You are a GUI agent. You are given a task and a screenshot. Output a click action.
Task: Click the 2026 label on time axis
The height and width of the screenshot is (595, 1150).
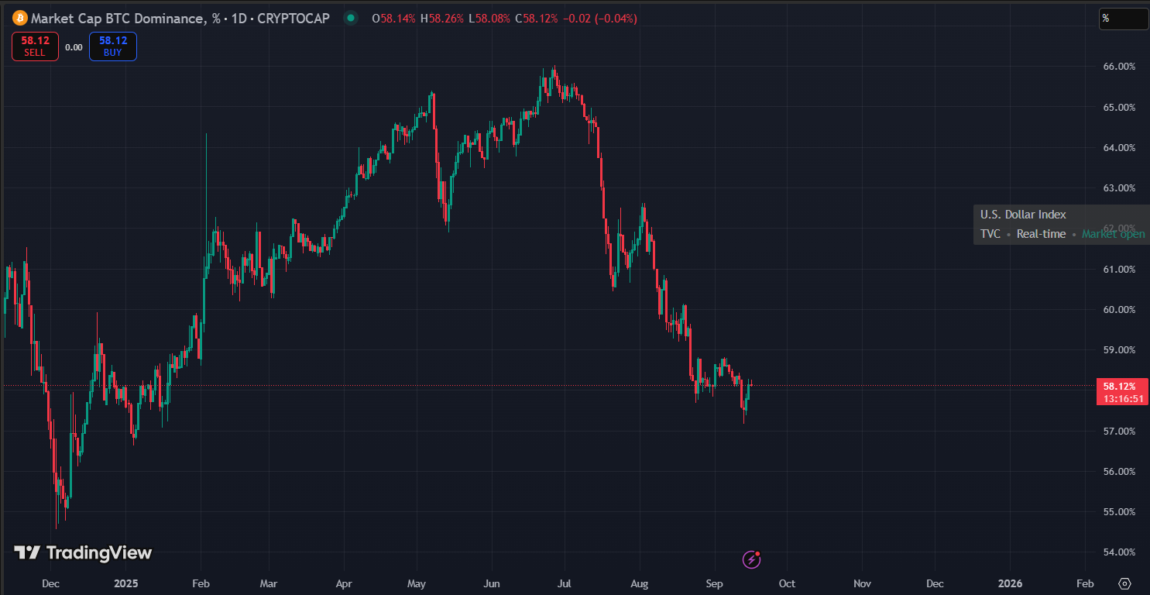click(1010, 583)
